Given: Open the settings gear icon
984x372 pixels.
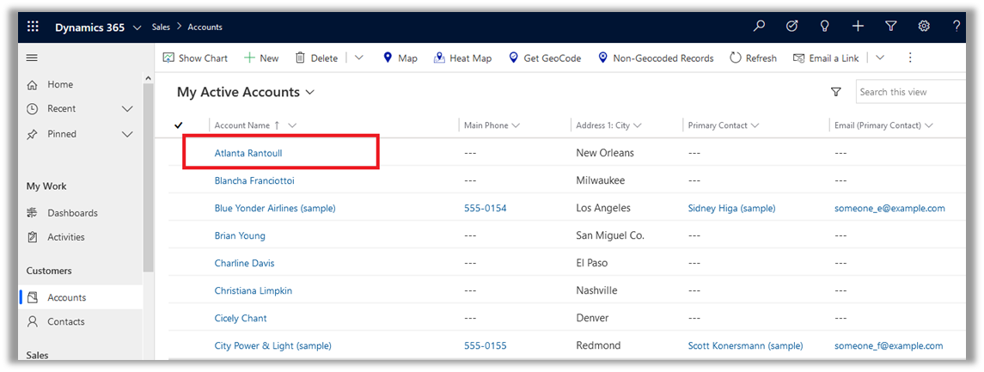Looking at the screenshot, I should click(x=924, y=27).
